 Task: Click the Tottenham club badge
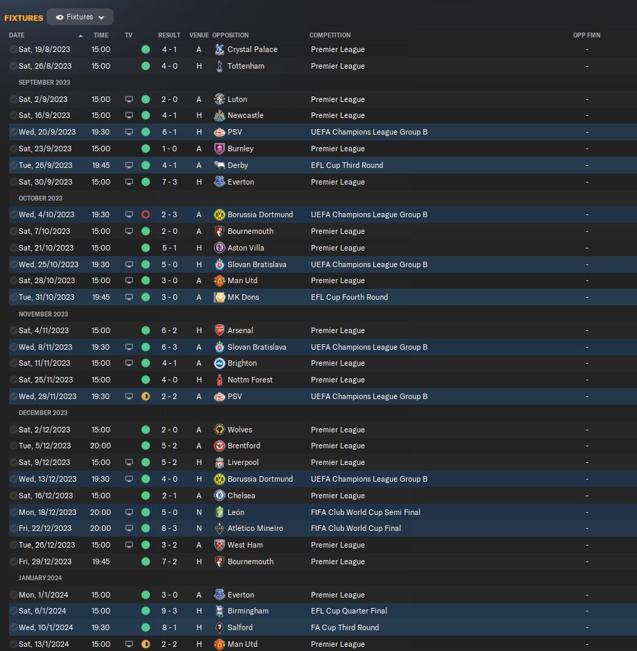tap(219, 66)
